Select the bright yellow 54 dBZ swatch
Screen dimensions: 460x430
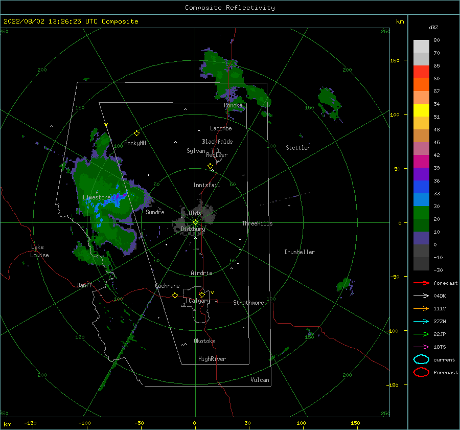click(x=421, y=110)
